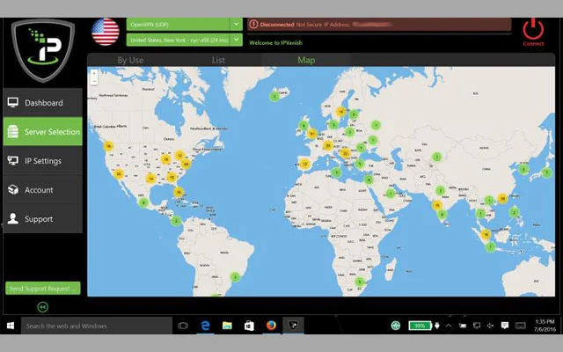
Task: Zoom out on the map with minus button
Action: coord(94,81)
